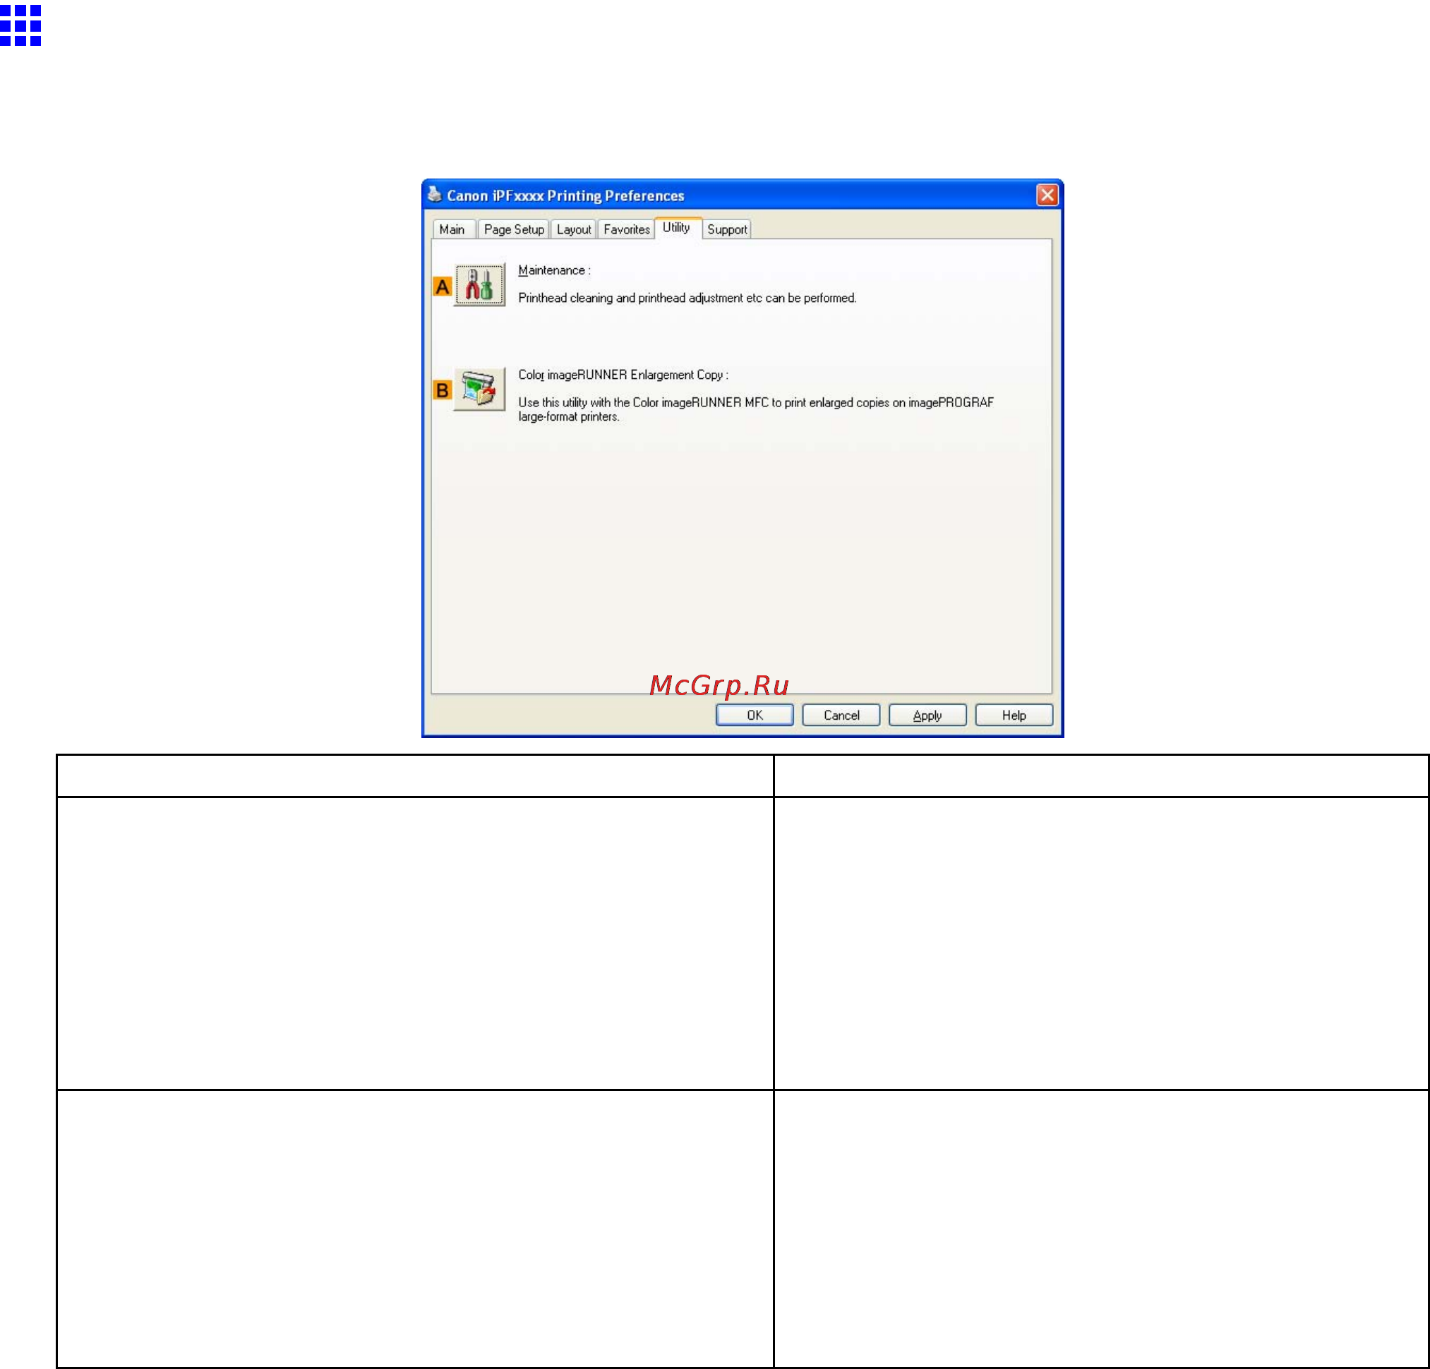The image size is (1430, 1369).
Task: Click the 'Use this utility with the Color imageRUNNER' text
Action: coord(756,409)
